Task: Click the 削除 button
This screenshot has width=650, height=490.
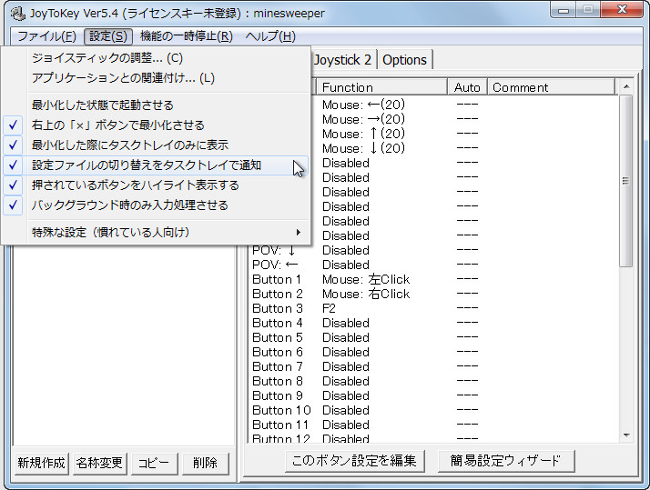Action: pyautogui.click(x=205, y=463)
